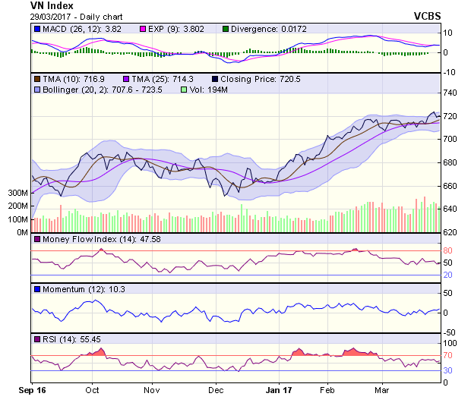Image resolution: width=471 pixels, height=406 pixels.
Task: Click the RSI (14) legend swatch
Action: pyautogui.click(x=36, y=338)
